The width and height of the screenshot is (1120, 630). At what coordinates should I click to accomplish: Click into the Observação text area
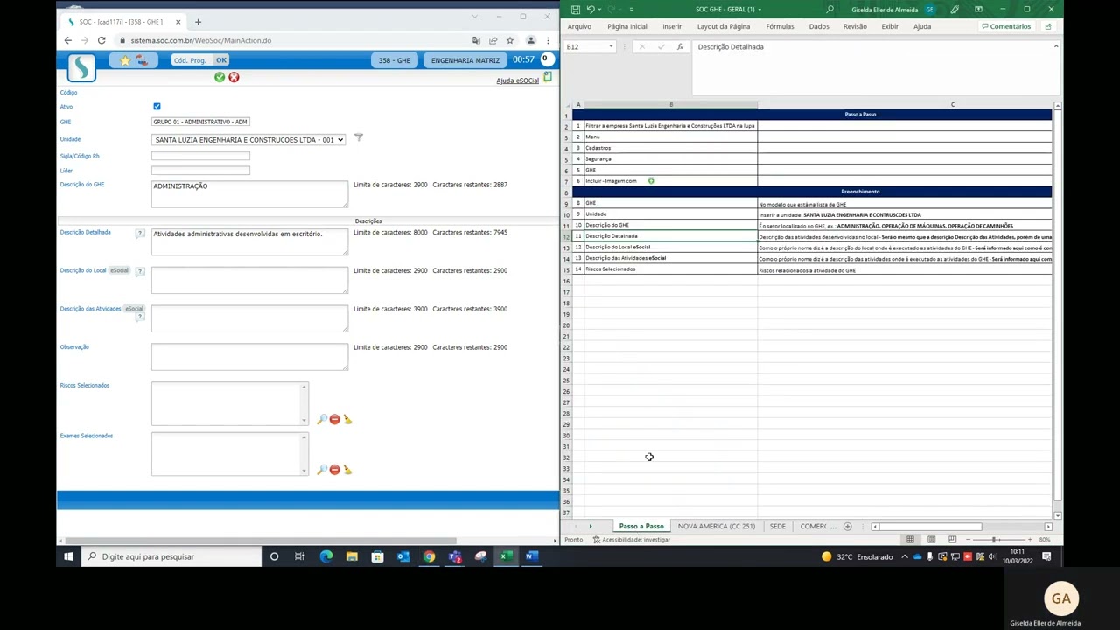click(249, 356)
